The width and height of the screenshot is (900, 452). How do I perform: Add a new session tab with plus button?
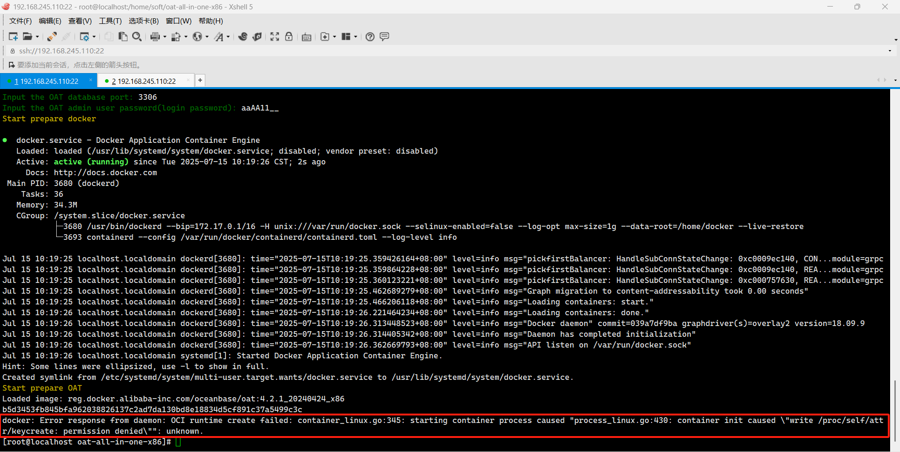(200, 80)
